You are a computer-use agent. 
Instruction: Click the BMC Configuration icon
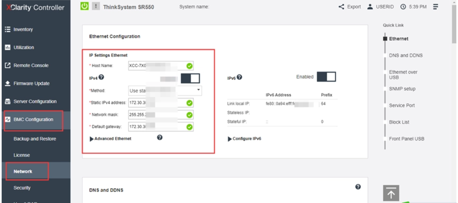pyautogui.click(x=8, y=120)
